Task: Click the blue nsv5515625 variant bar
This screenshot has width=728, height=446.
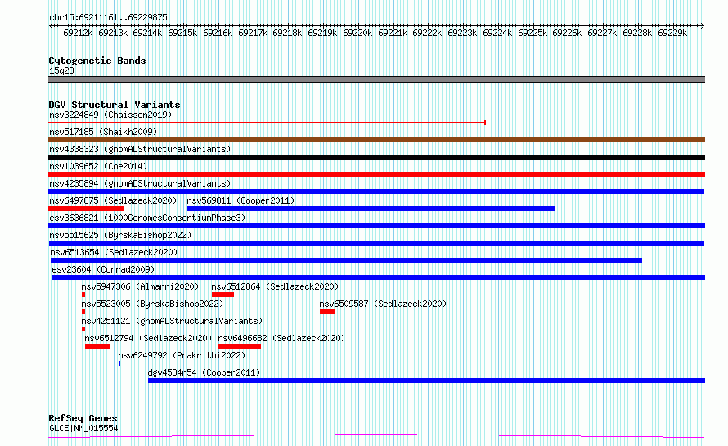Action: click(x=376, y=243)
